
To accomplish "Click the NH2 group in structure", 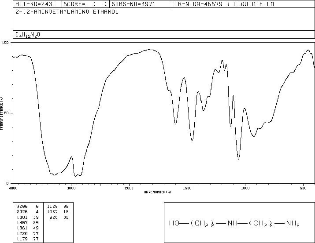I will click(293, 224).
